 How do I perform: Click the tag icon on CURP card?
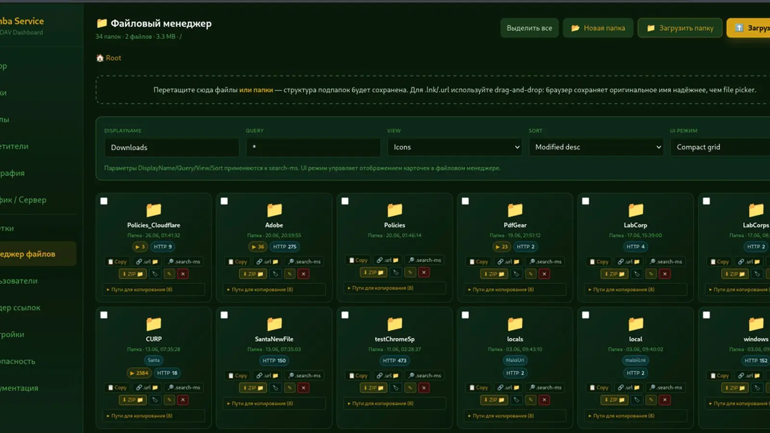(x=155, y=400)
